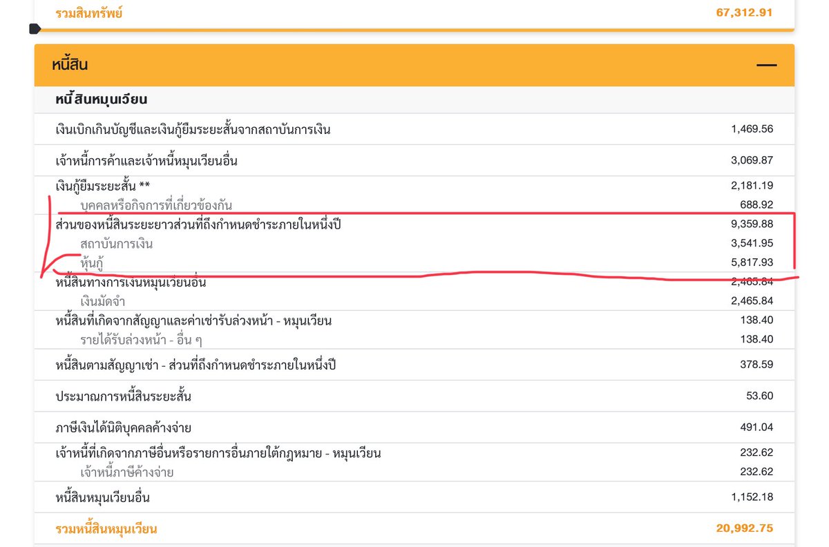This screenshot has height=547, width=829.
Task: Click the value 9,359.88
Action: [x=752, y=225]
